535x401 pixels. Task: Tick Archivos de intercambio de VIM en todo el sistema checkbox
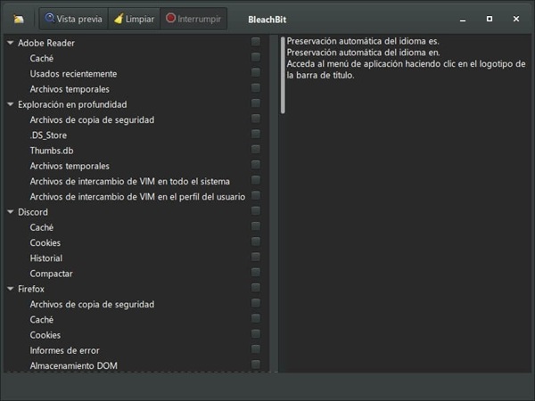click(256, 180)
